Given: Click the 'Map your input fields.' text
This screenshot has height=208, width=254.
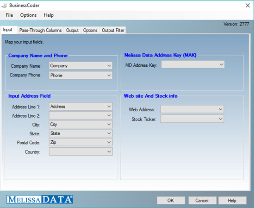Looking at the screenshot, I should tap(25, 42).
